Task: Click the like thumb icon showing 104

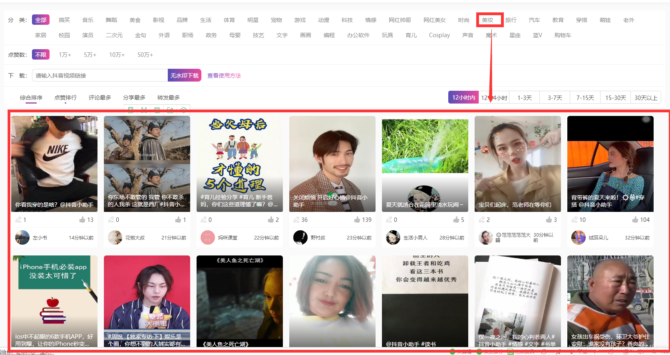Action: [x=635, y=219]
